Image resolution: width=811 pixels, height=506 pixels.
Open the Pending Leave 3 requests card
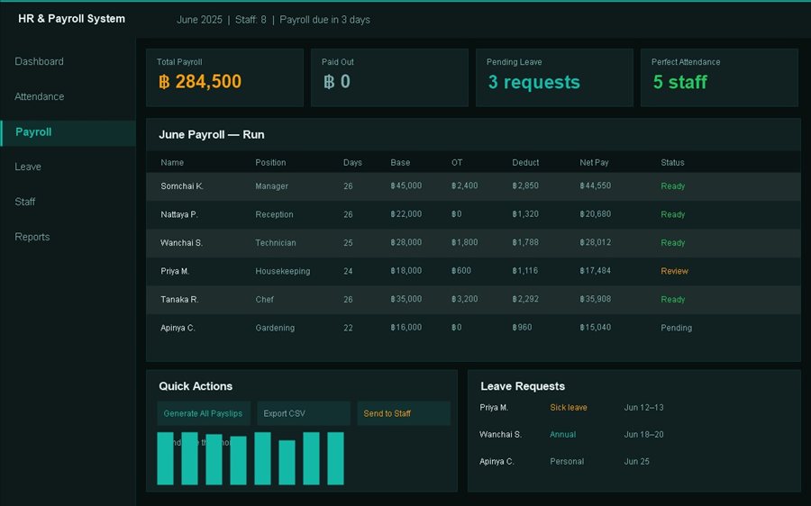click(x=554, y=77)
